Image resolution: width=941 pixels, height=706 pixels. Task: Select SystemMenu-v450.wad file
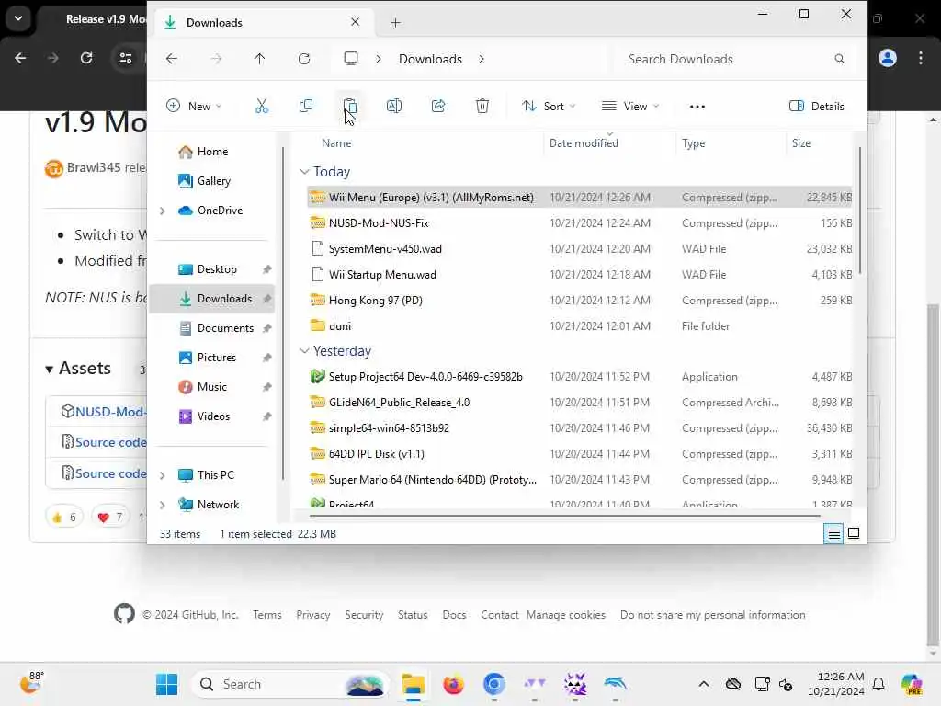(579, 248)
